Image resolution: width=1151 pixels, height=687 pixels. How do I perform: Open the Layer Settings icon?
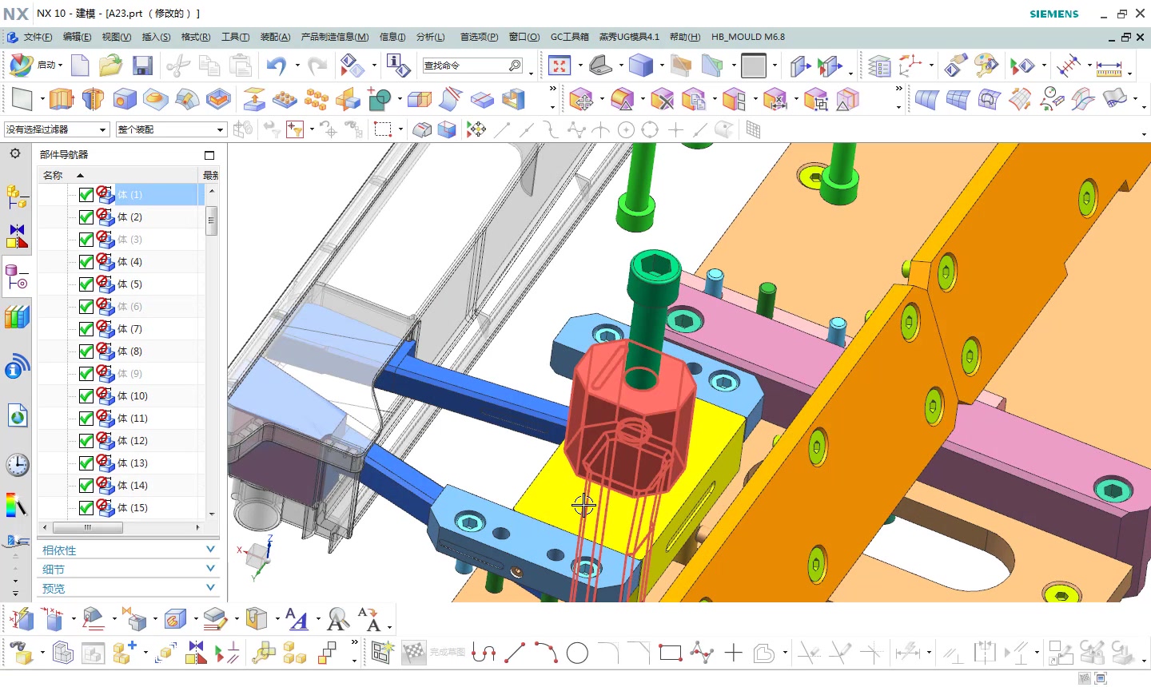[879, 66]
